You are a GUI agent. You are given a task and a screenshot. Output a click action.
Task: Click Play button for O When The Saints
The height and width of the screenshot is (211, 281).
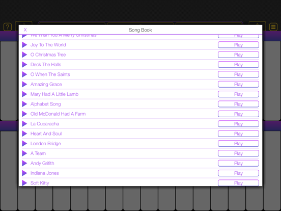click(238, 74)
